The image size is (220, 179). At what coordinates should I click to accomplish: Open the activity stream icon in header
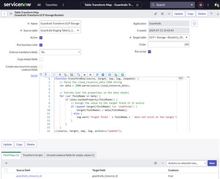[162, 14]
